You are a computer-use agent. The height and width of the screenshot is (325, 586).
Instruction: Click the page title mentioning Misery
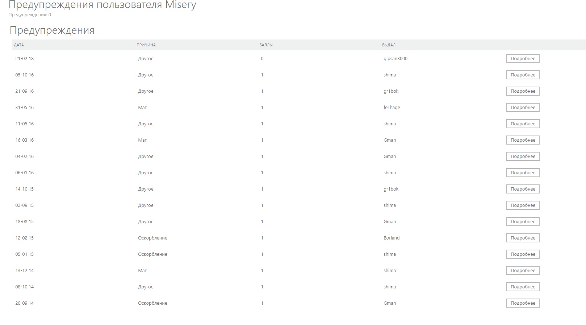(x=102, y=5)
